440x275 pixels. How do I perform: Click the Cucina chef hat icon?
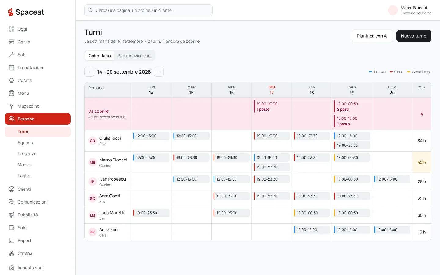pyautogui.click(x=12, y=80)
